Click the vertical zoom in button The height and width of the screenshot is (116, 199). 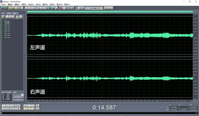point(37,106)
